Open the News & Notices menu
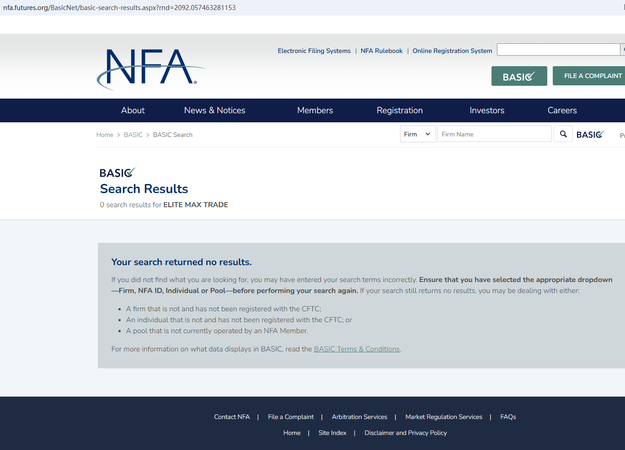The height and width of the screenshot is (450, 625). tap(215, 110)
